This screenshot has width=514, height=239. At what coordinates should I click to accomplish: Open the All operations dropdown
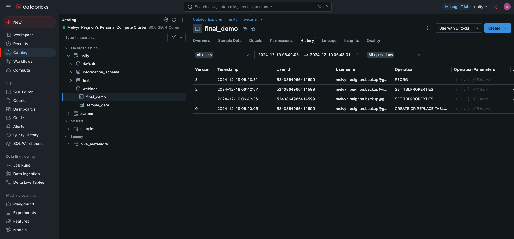coord(394,55)
